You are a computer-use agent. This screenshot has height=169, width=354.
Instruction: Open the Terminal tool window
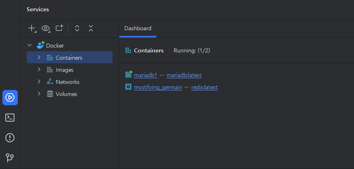[10, 117]
